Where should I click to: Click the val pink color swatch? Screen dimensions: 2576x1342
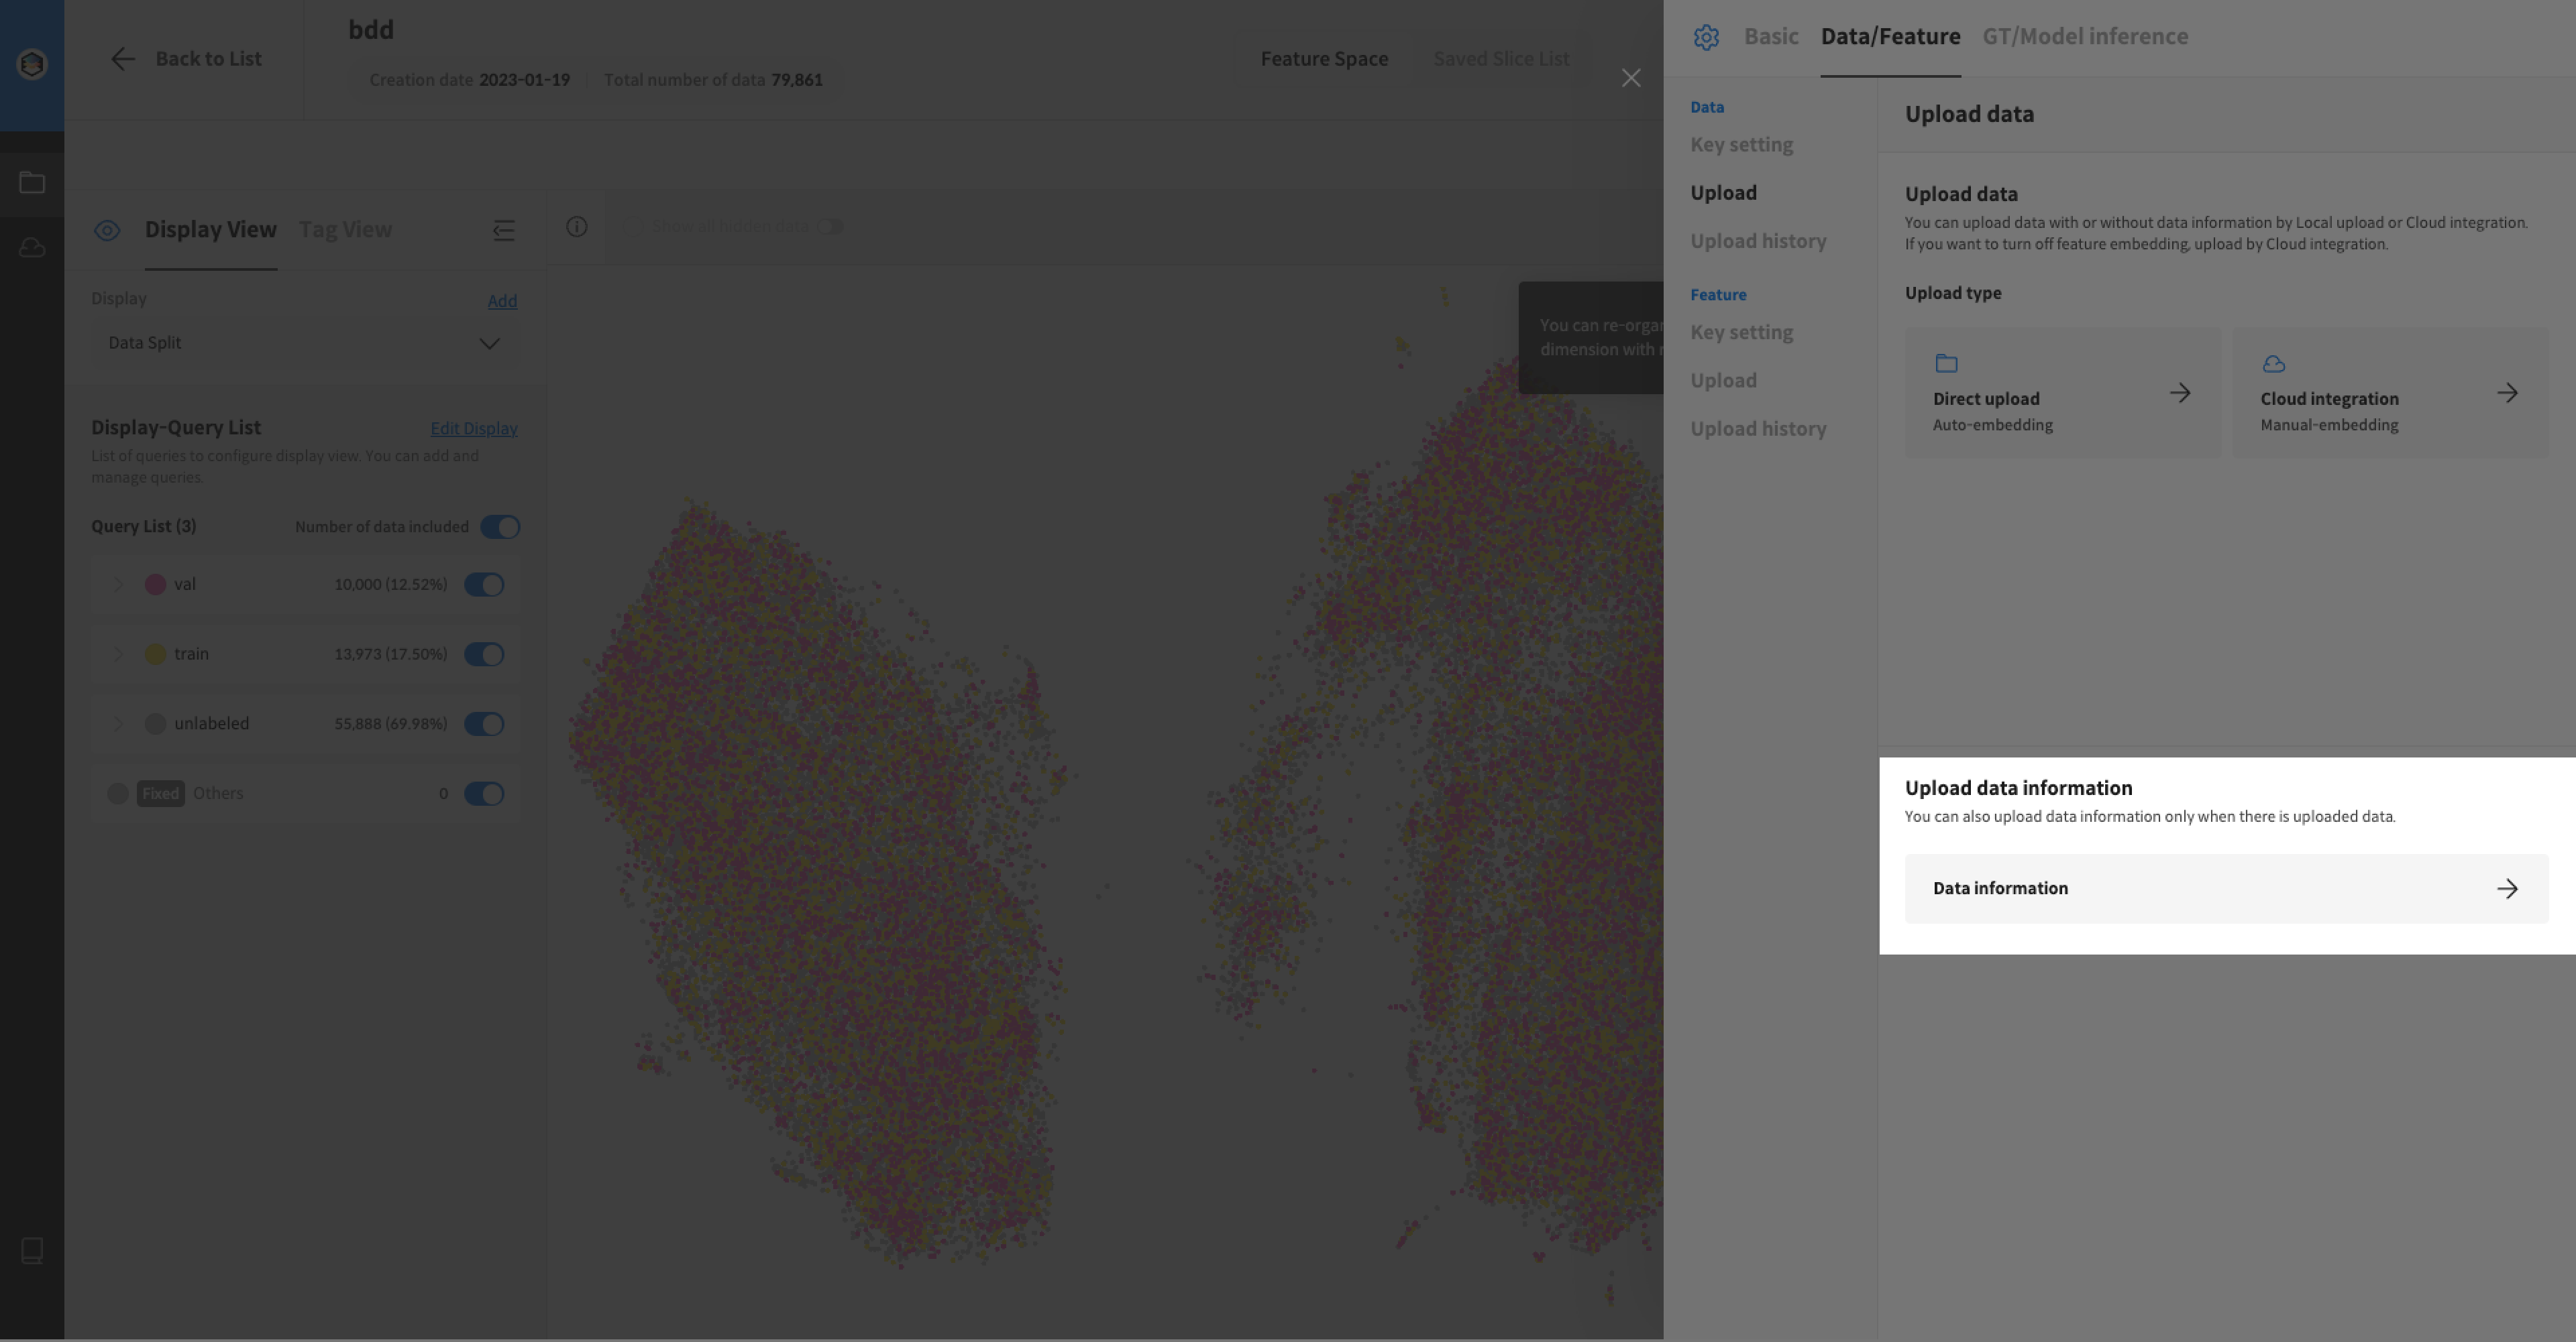tap(155, 585)
